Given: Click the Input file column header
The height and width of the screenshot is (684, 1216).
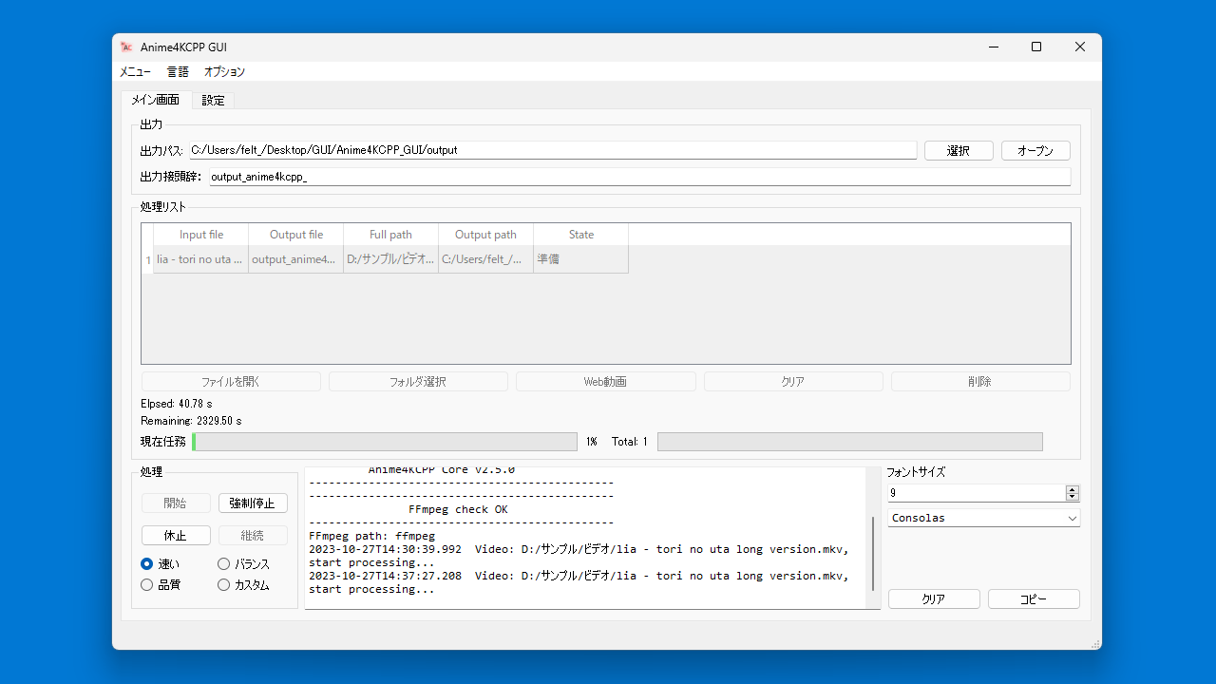Looking at the screenshot, I should [x=201, y=235].
